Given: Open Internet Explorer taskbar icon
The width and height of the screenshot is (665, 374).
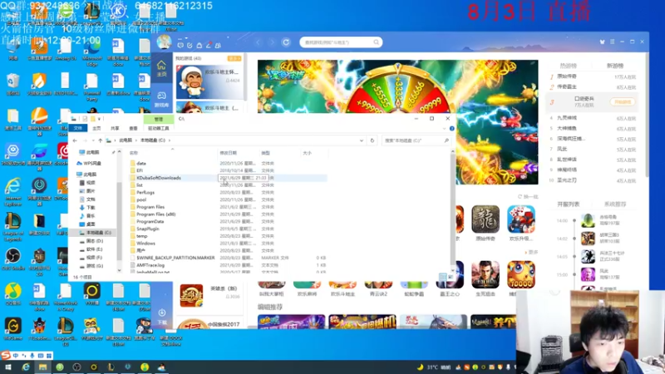Looking at the screenshot, I should (x=26, y=367).
